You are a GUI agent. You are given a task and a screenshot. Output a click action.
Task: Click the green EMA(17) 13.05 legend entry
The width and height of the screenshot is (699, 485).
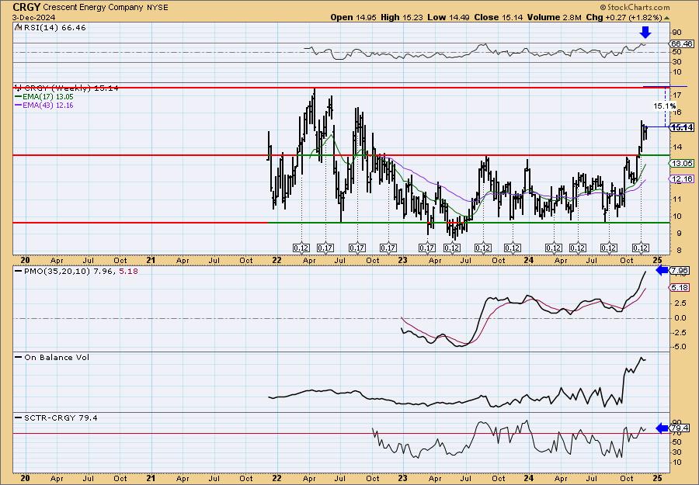[x=44, y=97]
